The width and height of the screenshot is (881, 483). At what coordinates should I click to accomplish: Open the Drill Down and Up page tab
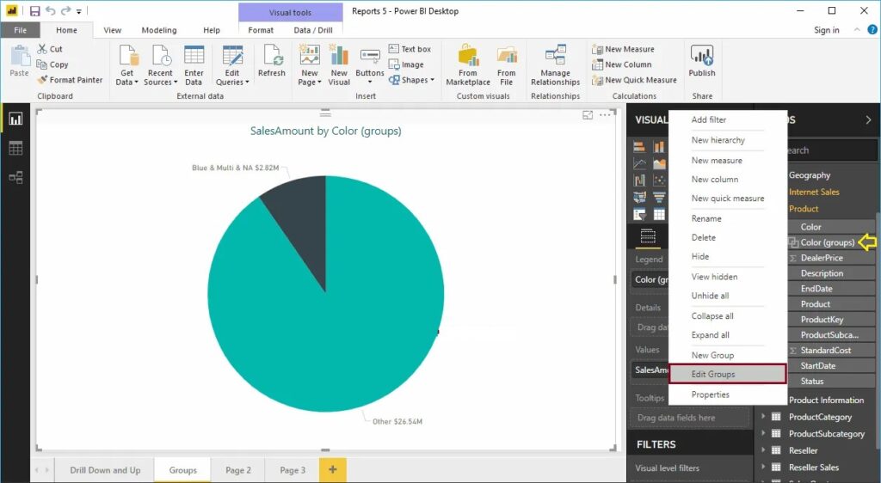105,470
